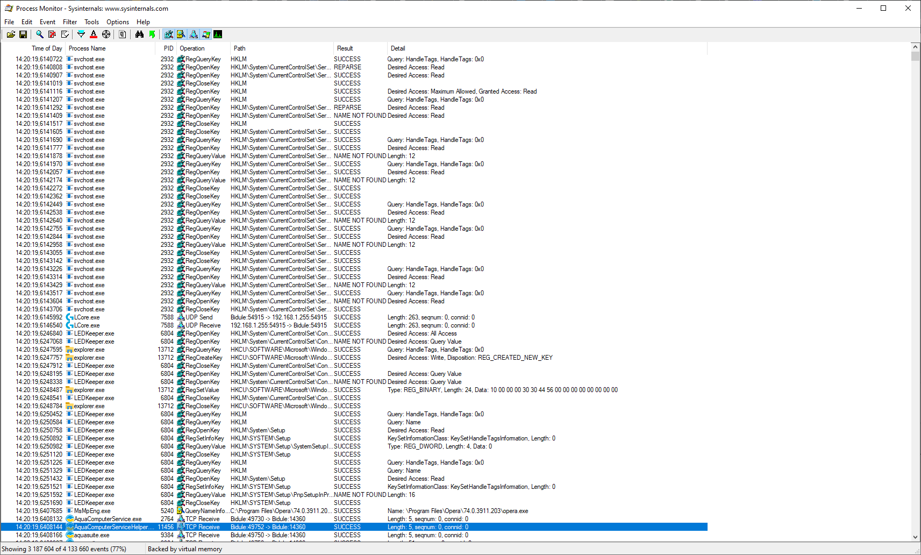Click the opera.exe name detail cell

[x=458, y=511]
